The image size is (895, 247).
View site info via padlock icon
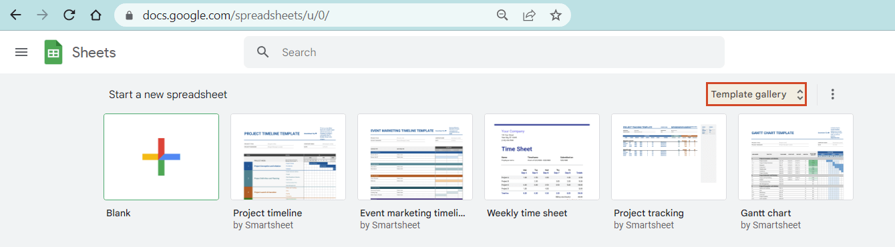tap(130, 15)
